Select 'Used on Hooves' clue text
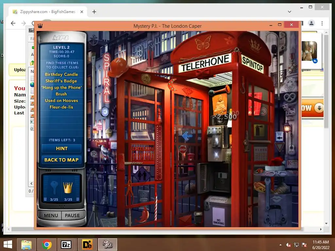This screenshot has height=251, width=335. [62, 100]
